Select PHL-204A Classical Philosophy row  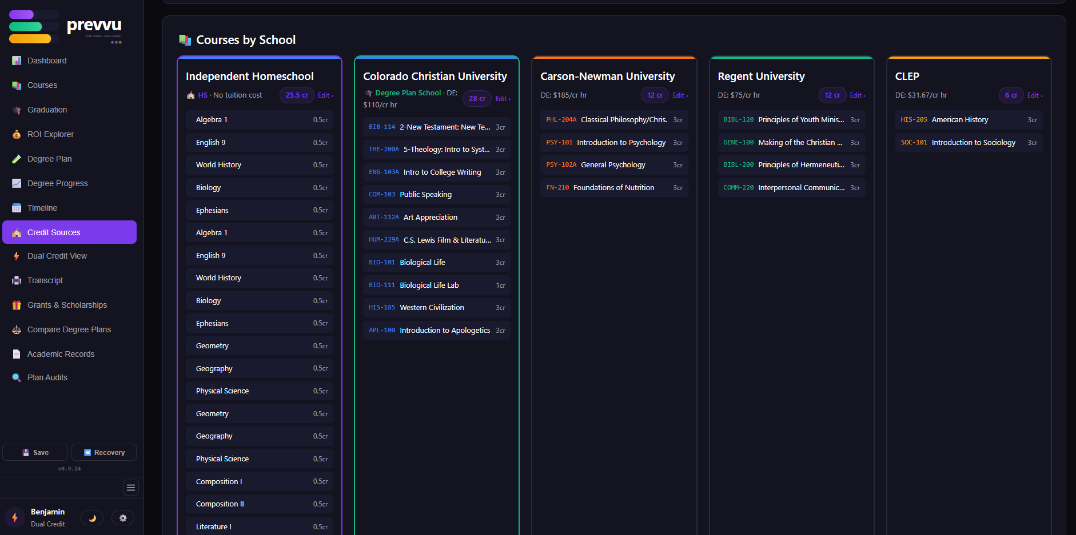614,120
